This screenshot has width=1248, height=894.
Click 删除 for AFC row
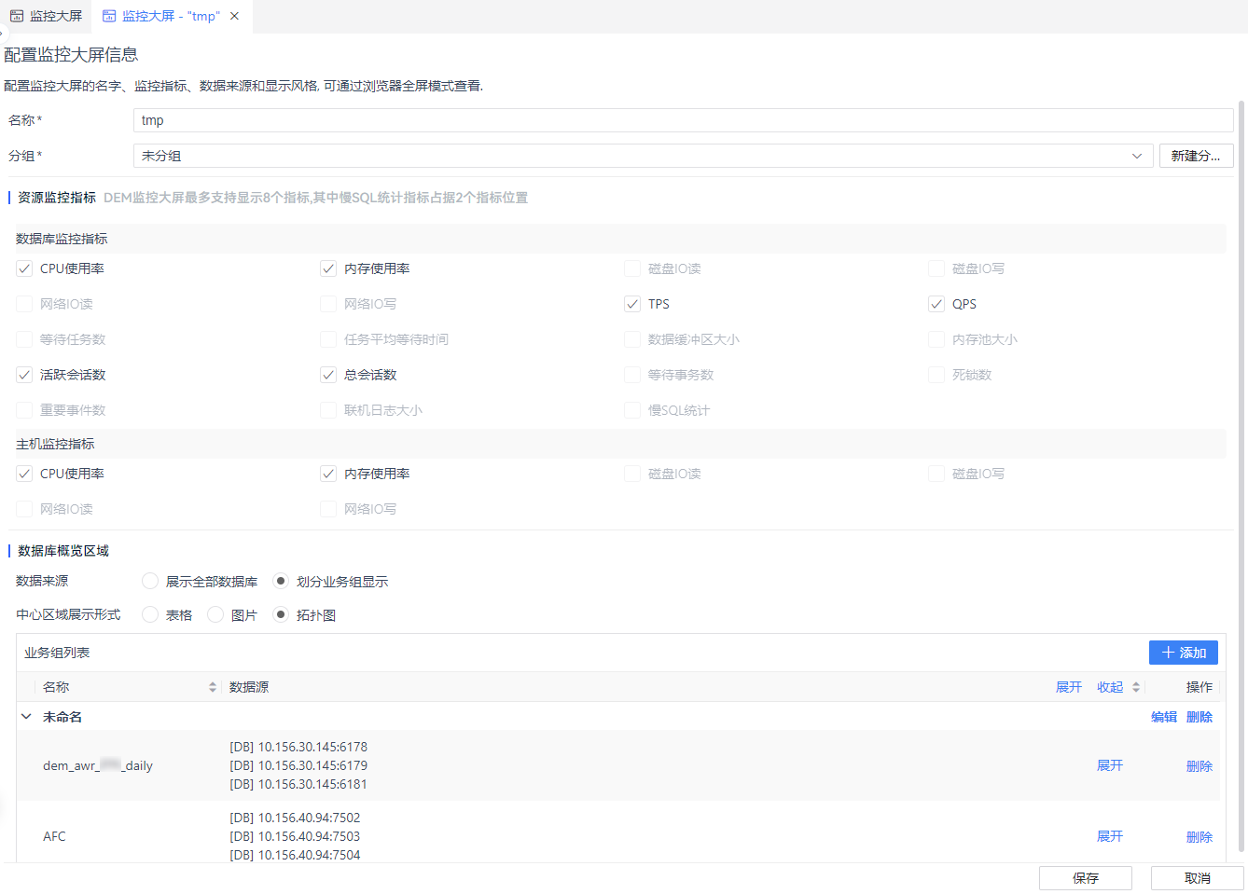[1199, 837]
